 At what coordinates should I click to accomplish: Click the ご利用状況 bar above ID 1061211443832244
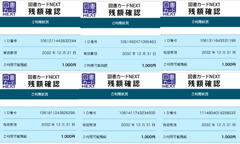coord(40,22)
